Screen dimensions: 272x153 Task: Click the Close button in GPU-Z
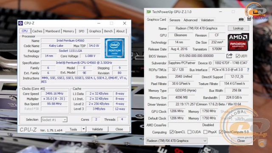pyautogui.click(x=241, y=141)
